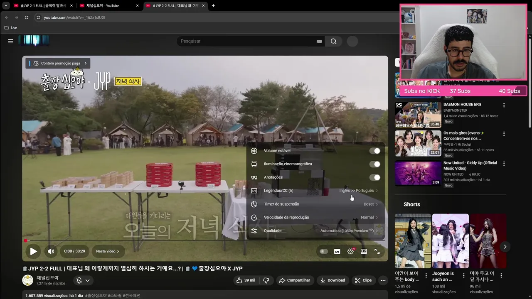Viewport: 532px width, 299px height.
Task: Click hashtag #출장십오야 in description
Action: pyautogui.click(x=96, y=296)
